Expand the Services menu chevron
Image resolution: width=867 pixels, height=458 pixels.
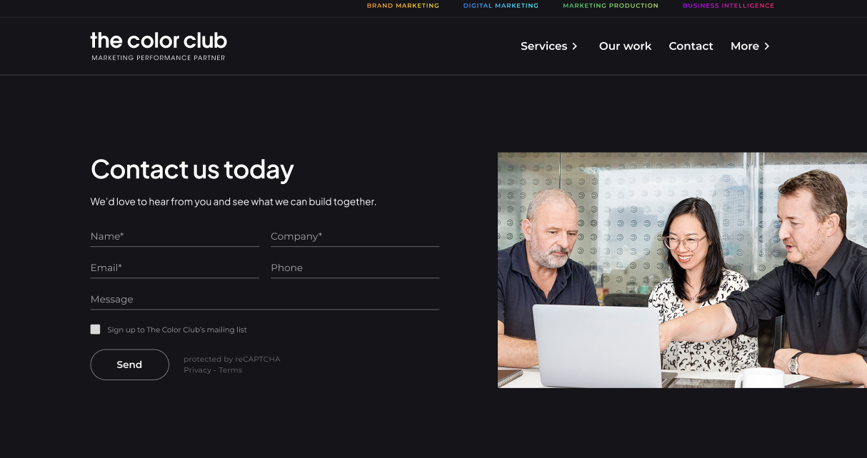point(575,46)
